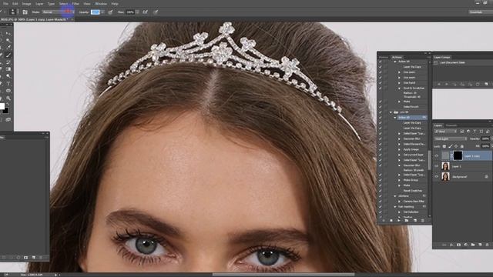This screenshot has width=493, height=277.
Task: Open the Kind layer filter dropdown
Action: (446, 132)
